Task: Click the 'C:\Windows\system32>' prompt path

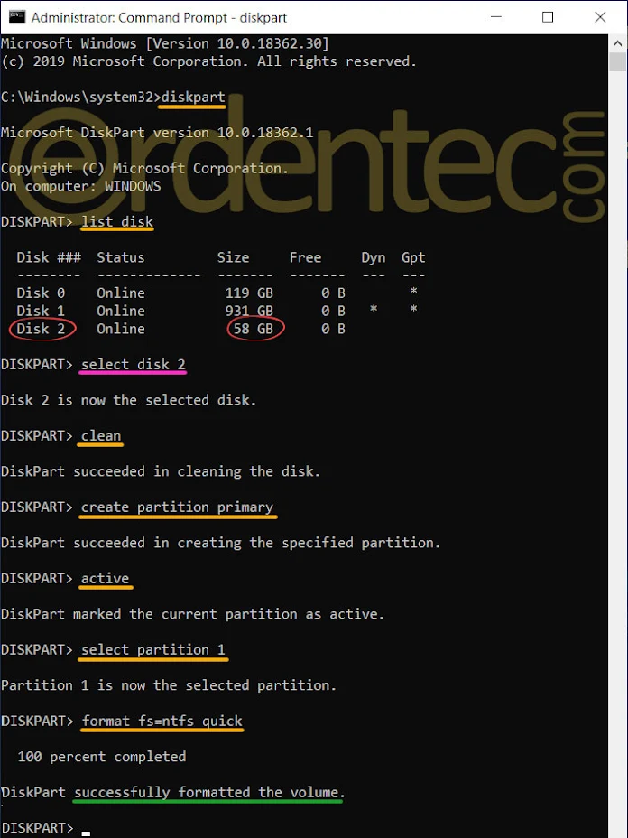Action: pyautogui.click(x=80, y=98)
